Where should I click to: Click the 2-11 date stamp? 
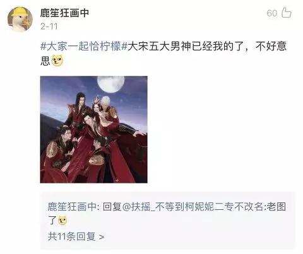click(x=49, y=26)
